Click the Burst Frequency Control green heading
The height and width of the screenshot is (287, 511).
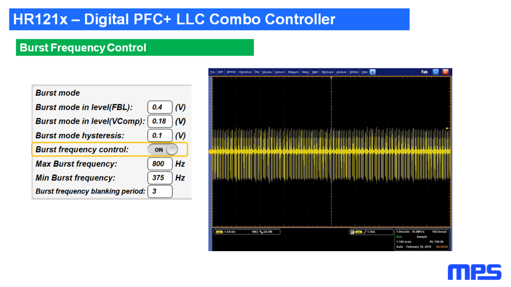click(x=134, y=48)
